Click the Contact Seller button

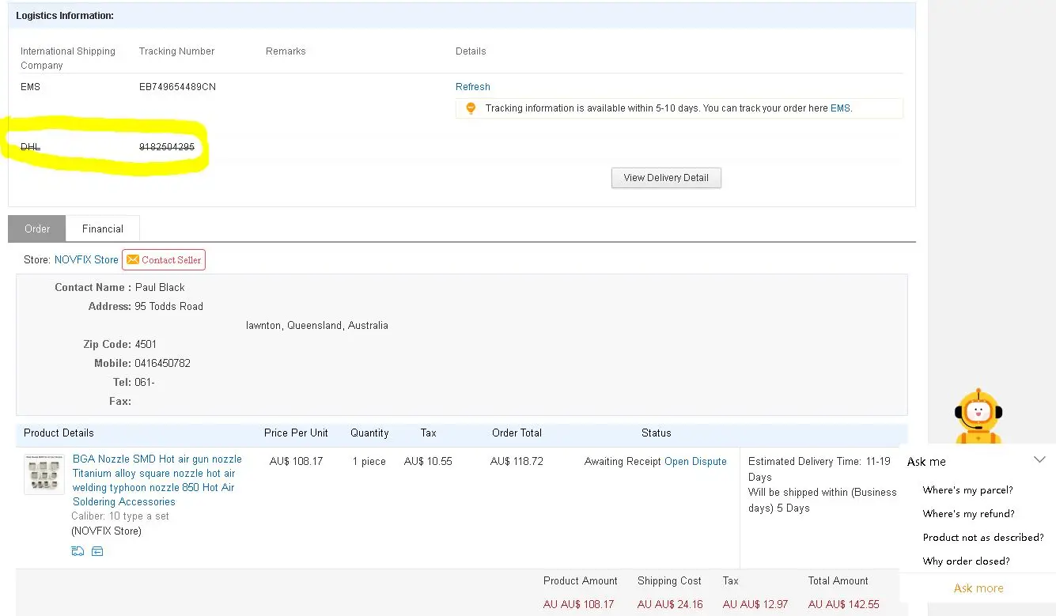click(x=164, y=259)
